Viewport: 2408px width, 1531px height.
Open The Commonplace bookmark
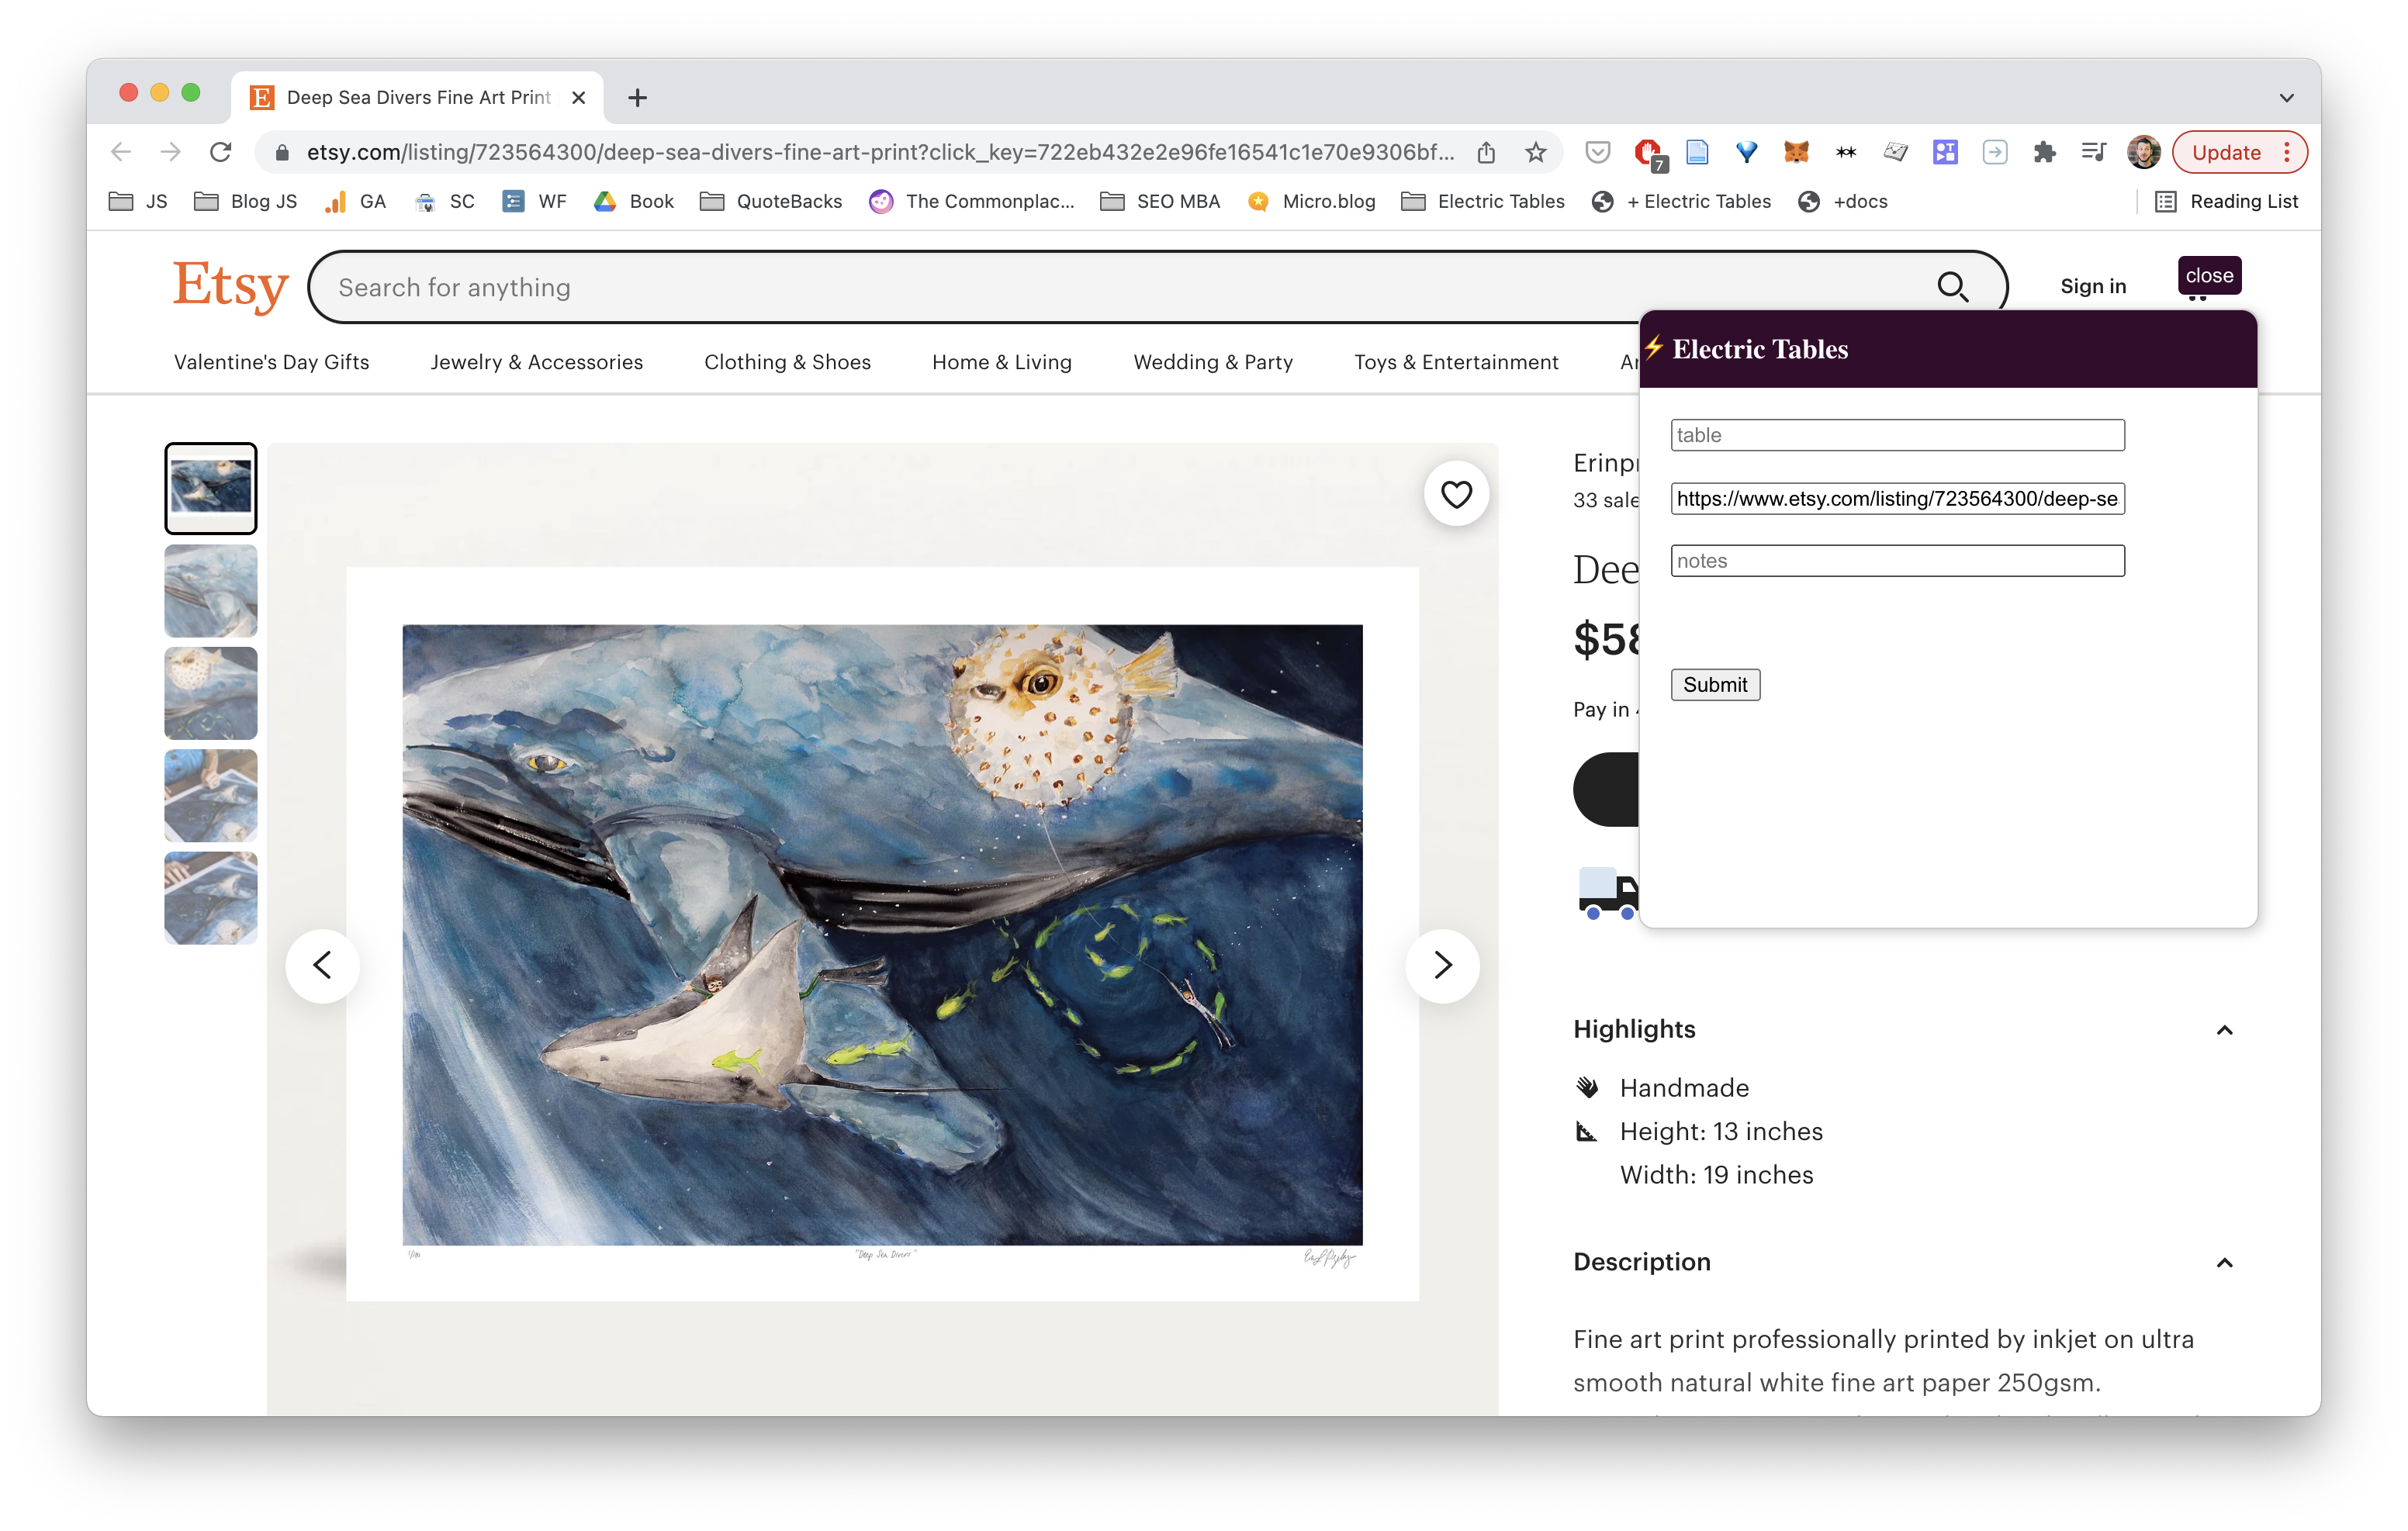coord(972,201)
